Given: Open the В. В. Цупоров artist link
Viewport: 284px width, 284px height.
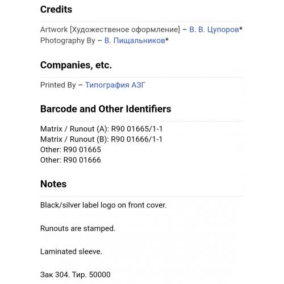Looking at the screenshot, I should (214, 30).
